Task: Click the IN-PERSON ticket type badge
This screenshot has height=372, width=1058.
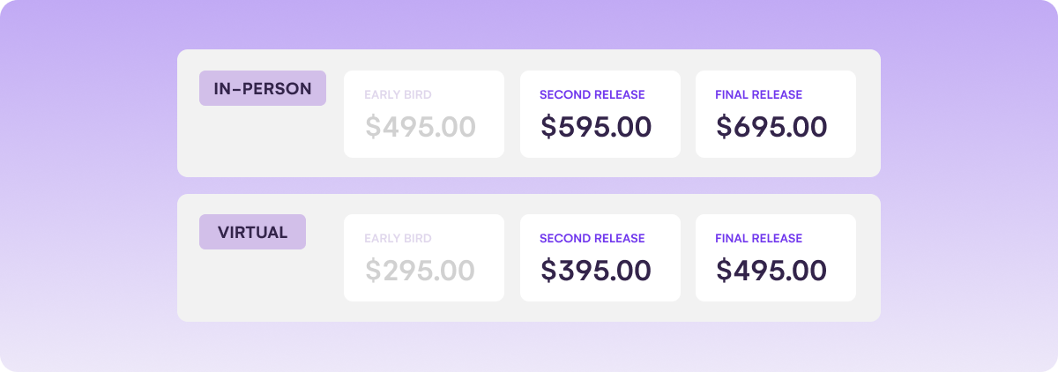Action: 262,88
